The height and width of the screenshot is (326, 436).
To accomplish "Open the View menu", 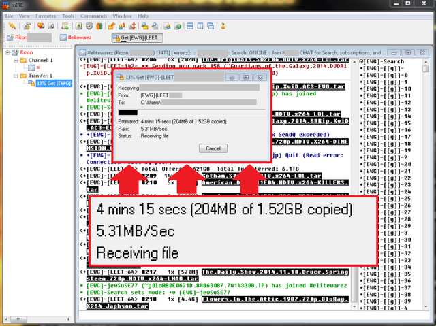I will [25, 16].
